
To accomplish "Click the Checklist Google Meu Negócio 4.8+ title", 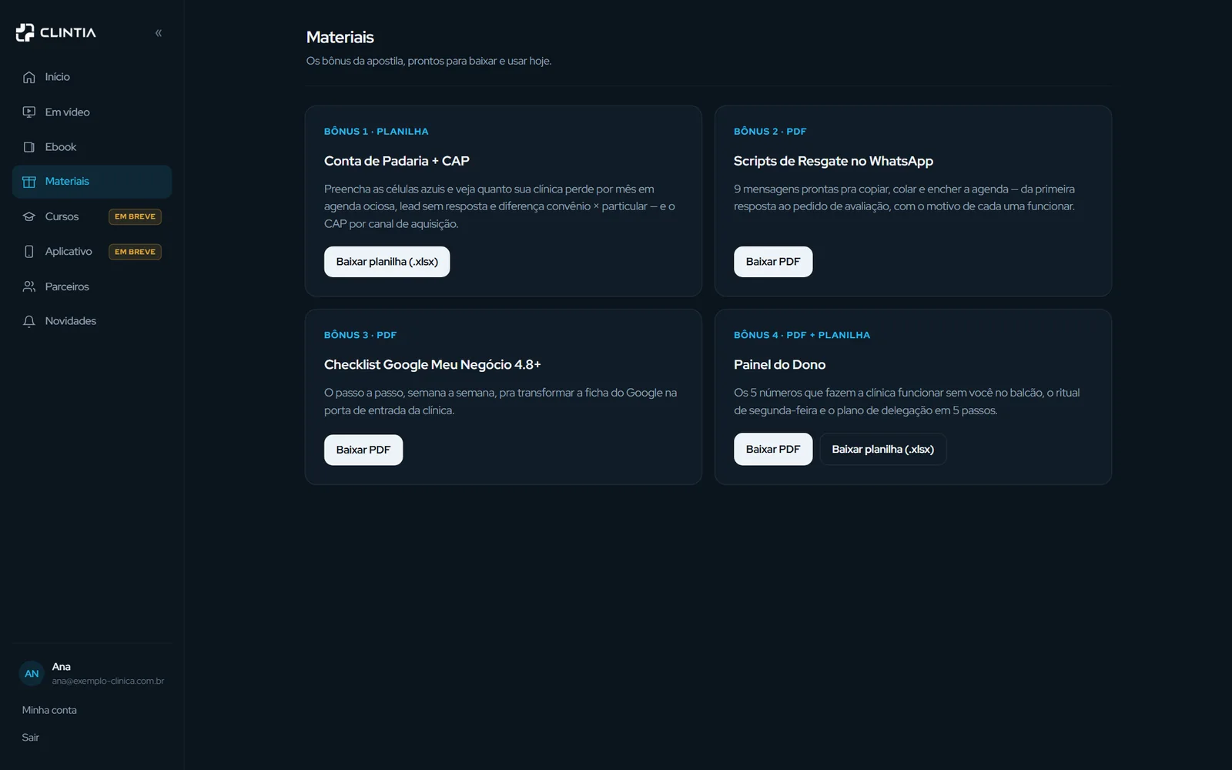I will tap(432, 364).
